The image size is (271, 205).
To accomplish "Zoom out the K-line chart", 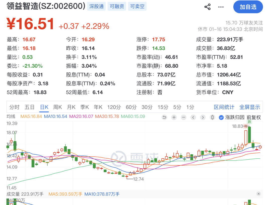I will click(x=183, y=117).
